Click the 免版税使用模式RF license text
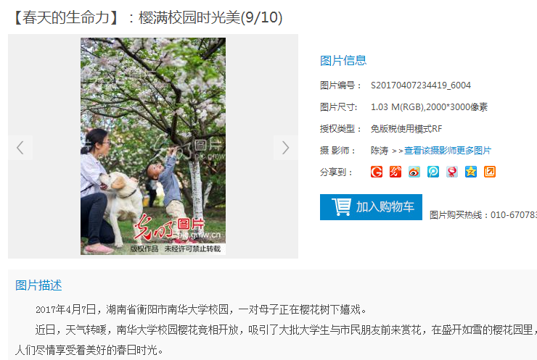 coord(406,129)
